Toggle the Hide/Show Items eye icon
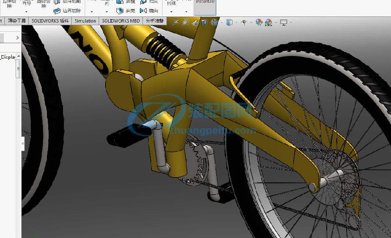Viewport: 391px width, 238px height. click(x=244, y=23)
